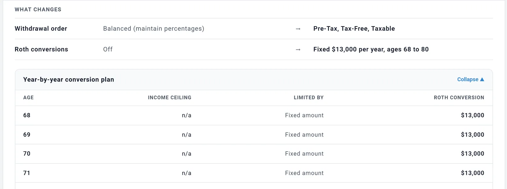Click the income ceiling 'n/a' for age 68
This screenshot has width=507, height=189.
pos(186,115)
